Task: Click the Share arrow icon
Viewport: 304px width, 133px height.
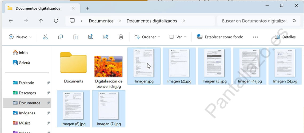Action: pos(106,37)
